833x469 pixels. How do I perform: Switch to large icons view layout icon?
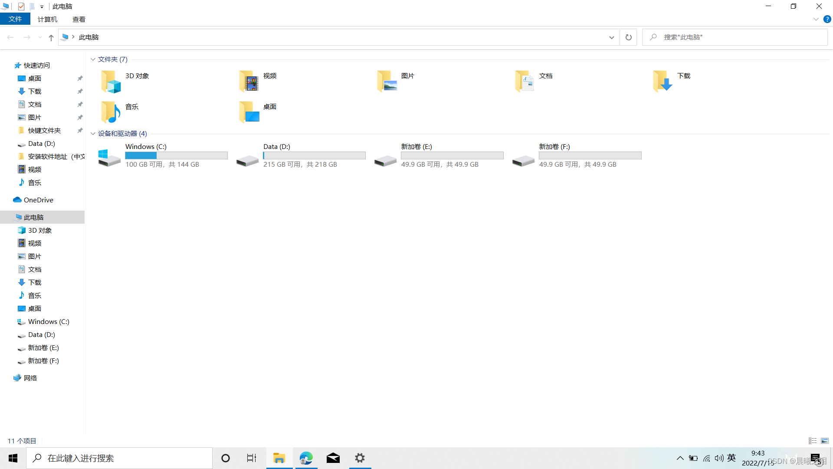[x=825, y=441]
